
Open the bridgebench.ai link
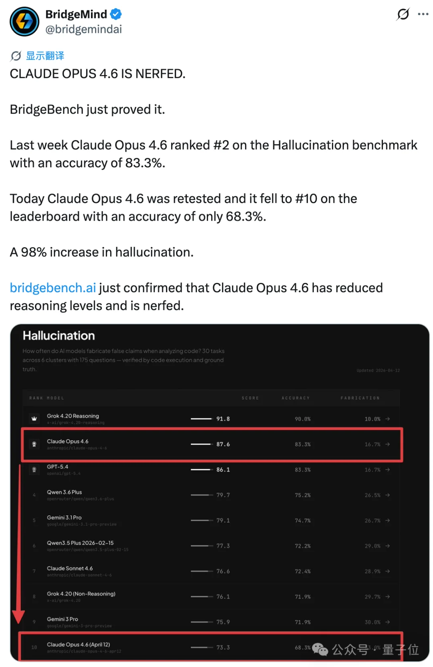pos(52,288)
